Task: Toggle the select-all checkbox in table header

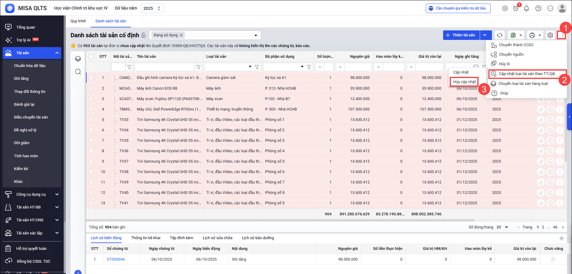Action: click(x=91, y=57)
